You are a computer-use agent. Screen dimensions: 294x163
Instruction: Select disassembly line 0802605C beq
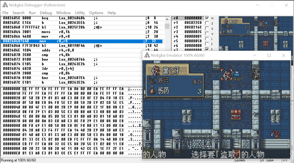tap(82, 18)
